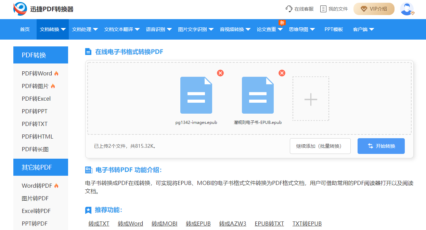This screenshot has height=230, width=426.
Task: Remove the pg1342-images.epub file
Action: click(x=220, y=73)
